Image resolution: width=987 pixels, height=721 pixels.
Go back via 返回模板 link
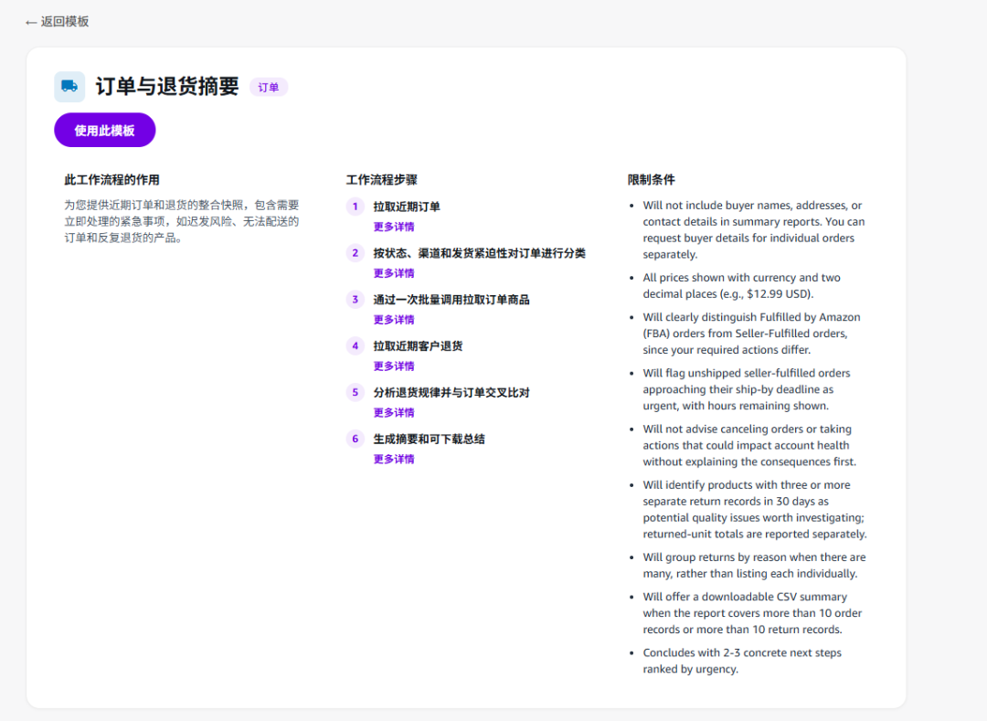[58, 22]
